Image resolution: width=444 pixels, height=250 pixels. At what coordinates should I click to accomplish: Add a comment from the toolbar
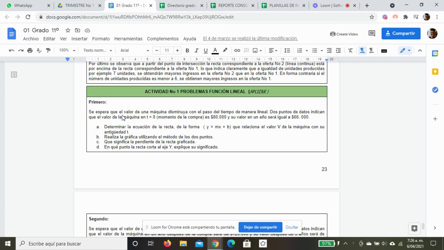(247, 51)
